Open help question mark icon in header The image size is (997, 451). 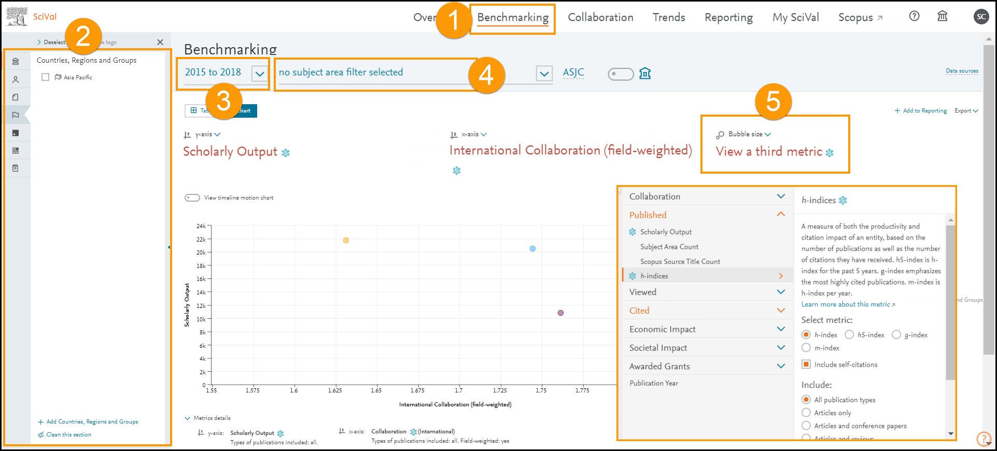(x=914, y=16)
